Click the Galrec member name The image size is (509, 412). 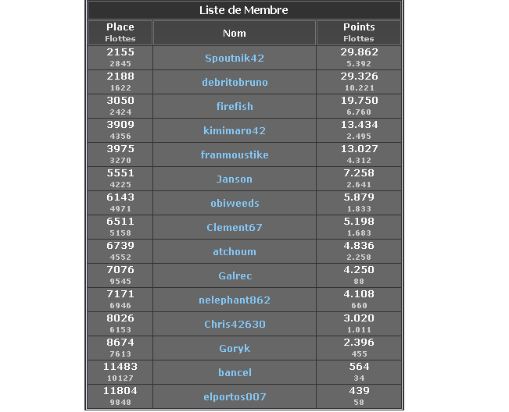[235, 276]
